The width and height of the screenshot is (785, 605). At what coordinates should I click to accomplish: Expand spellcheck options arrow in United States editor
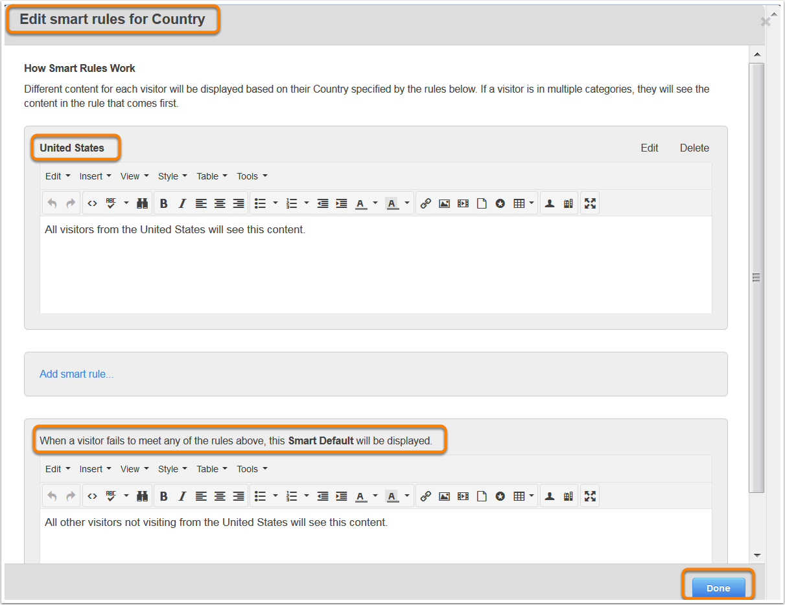click(126, 203)
